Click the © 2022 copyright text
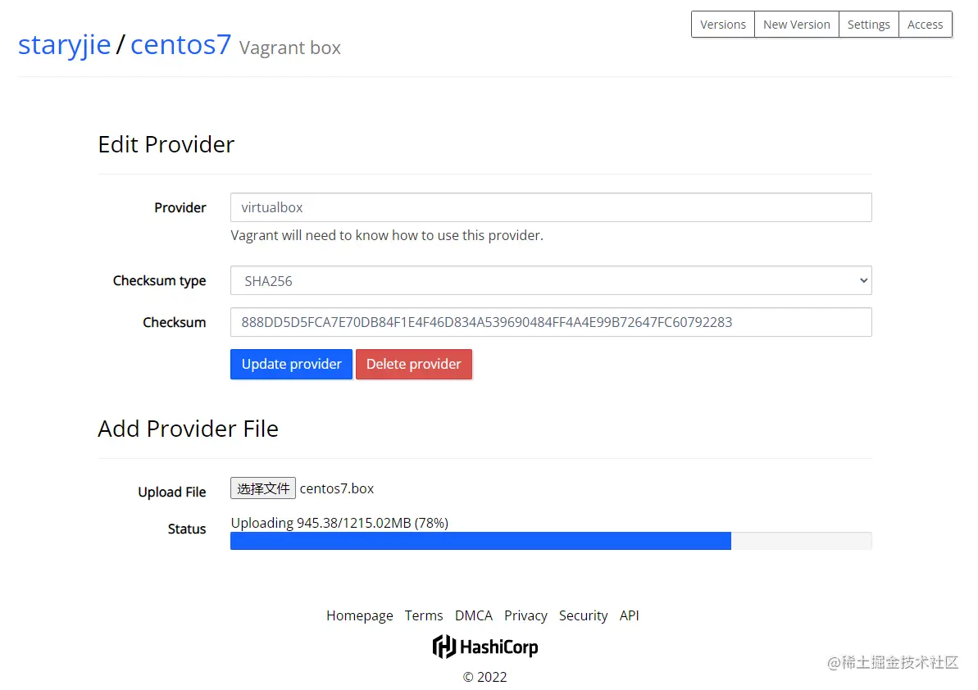This screenshot has width=978, height=690. 484,677
